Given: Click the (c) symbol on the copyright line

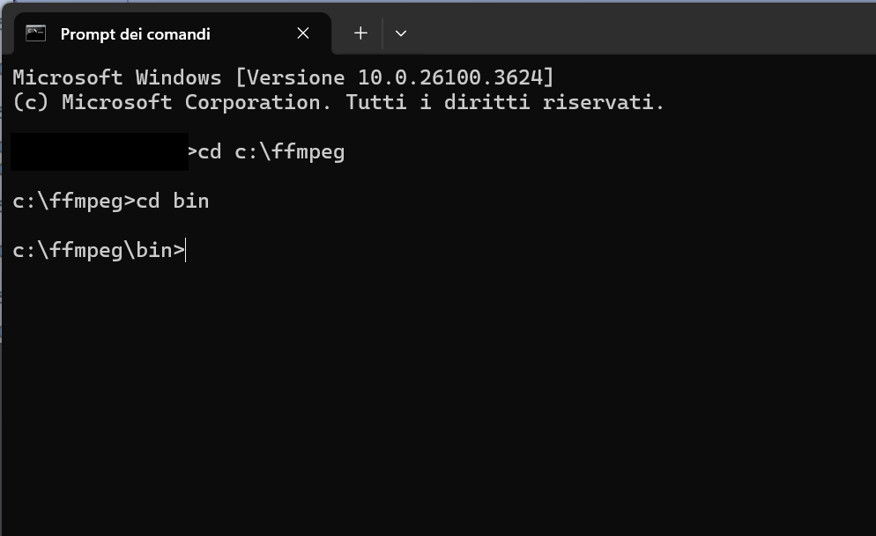Looking at the screenshot, I should point(31,103).
